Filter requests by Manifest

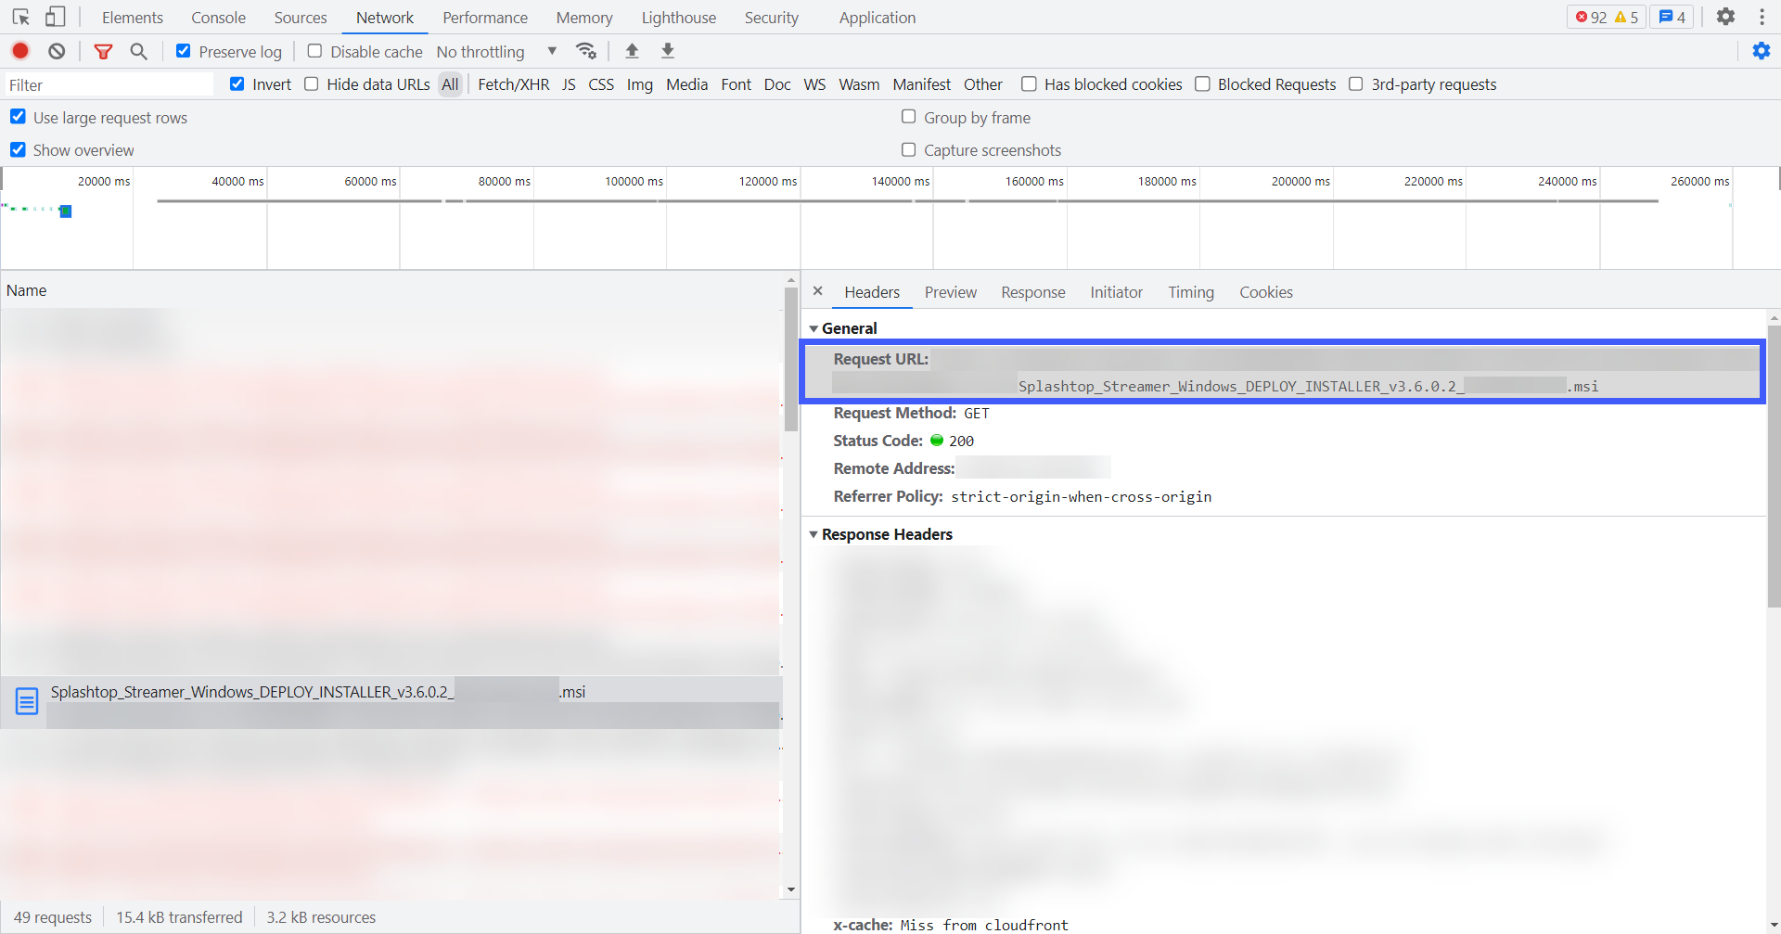(921, 83)
